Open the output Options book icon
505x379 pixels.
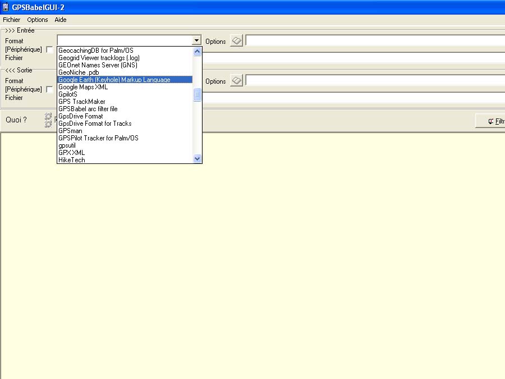click(x=236, y=81)
